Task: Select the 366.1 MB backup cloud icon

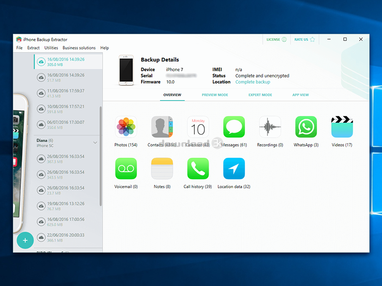Action: [x=41, y=237]
